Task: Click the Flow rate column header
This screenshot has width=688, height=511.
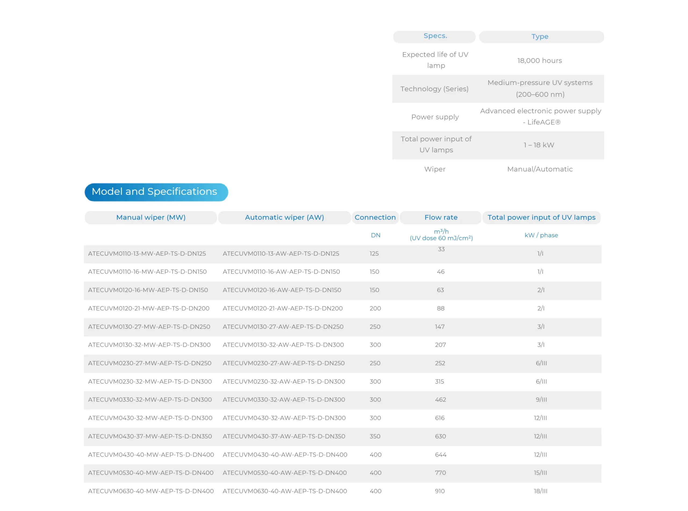Action: 441,217
